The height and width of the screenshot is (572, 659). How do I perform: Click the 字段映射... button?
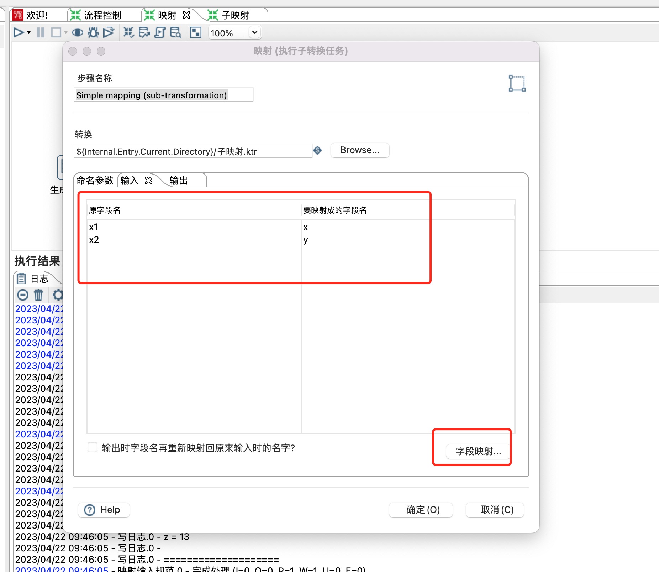tap(478, 451)
